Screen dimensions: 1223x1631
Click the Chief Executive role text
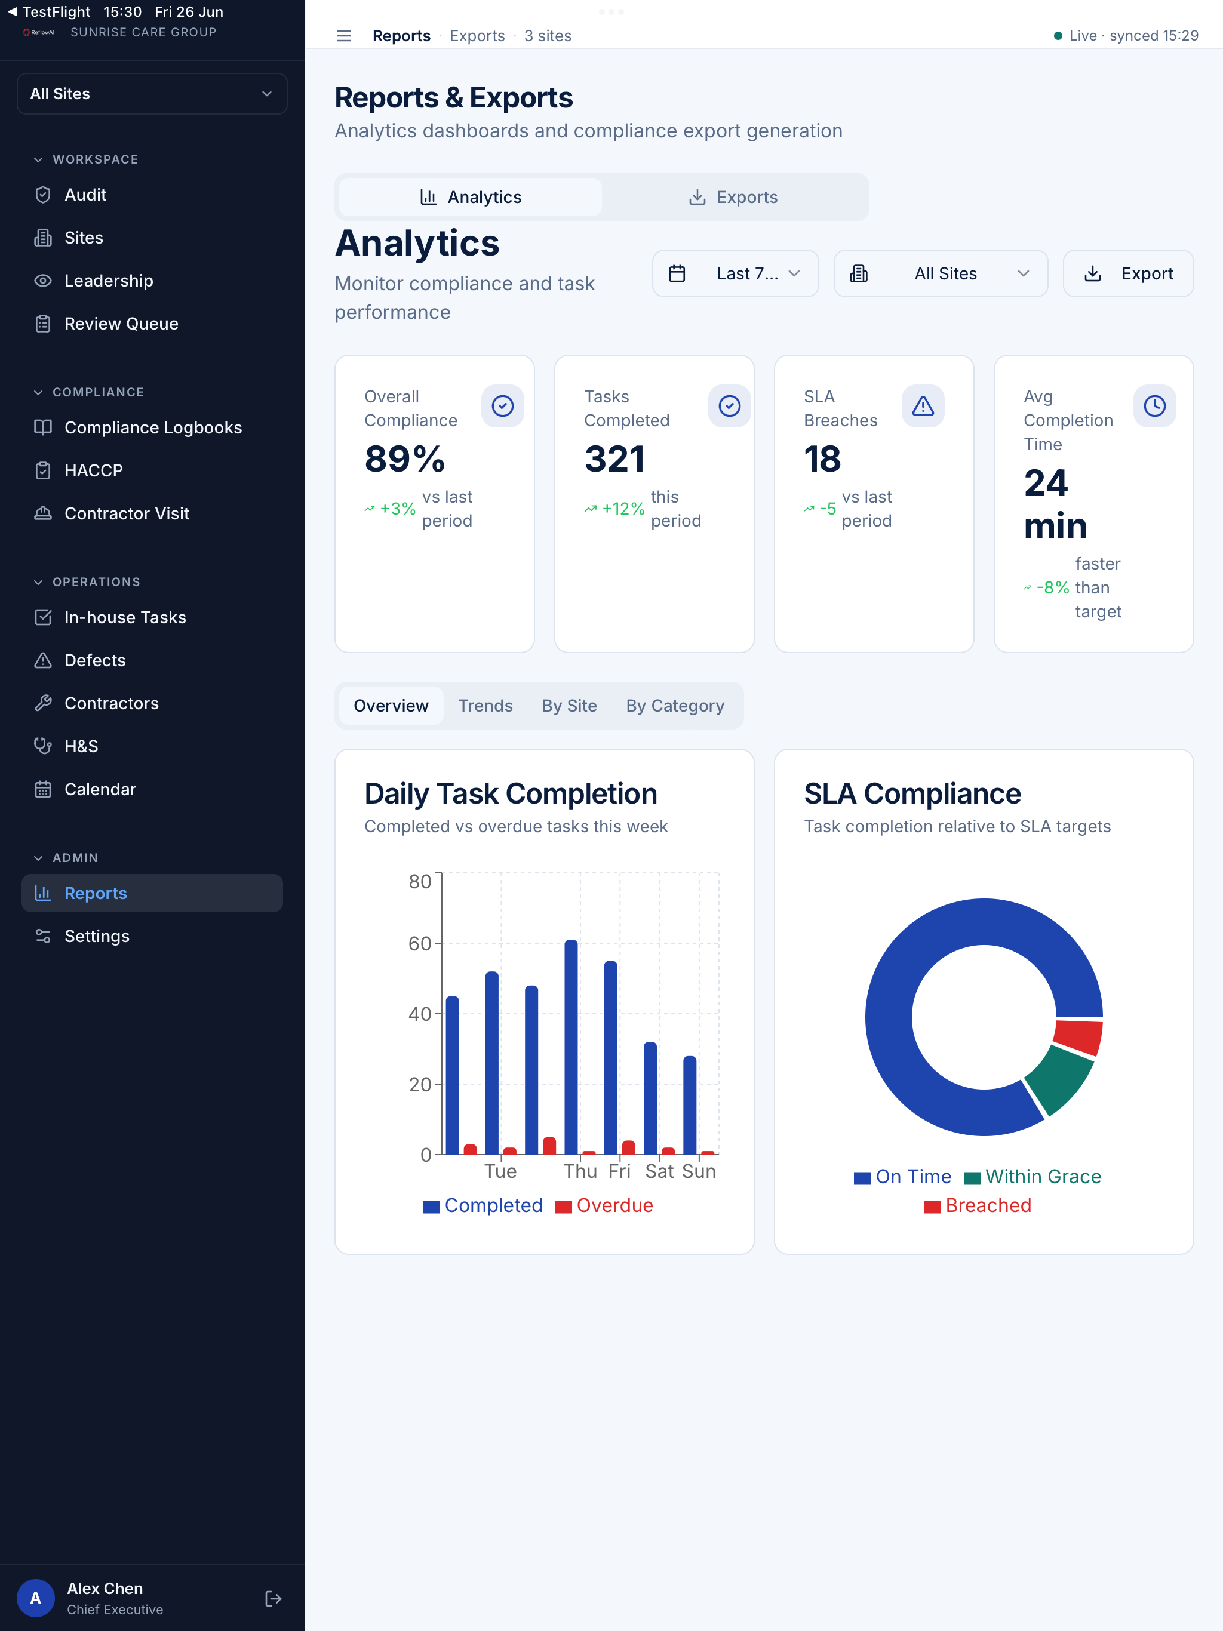(x=115, y=1610)
